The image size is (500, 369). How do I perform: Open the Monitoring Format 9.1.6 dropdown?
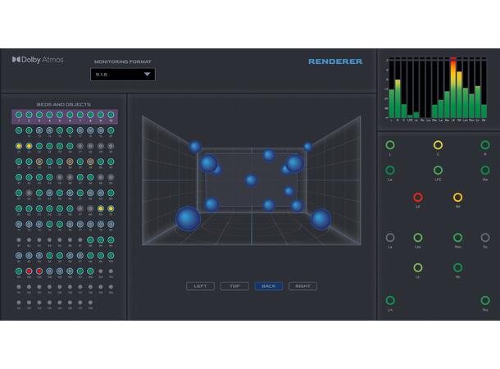pos(123,75)
